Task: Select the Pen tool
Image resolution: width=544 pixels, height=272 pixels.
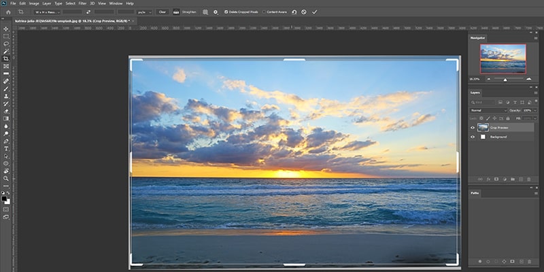Action: coord(6,141)
